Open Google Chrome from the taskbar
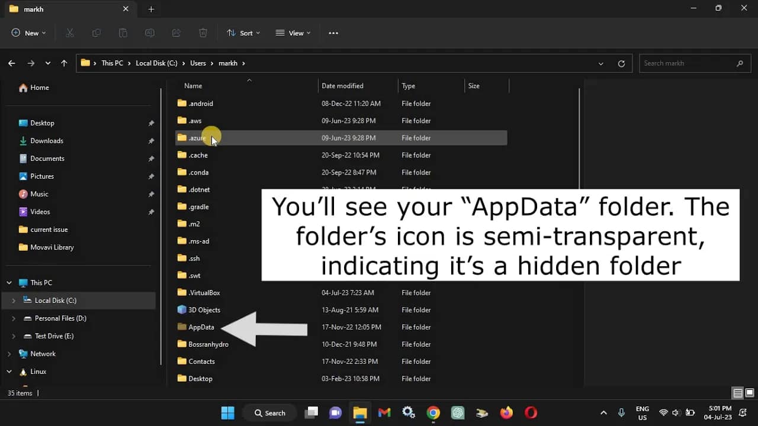The image size is (758, 426). [x=433, y=412]
